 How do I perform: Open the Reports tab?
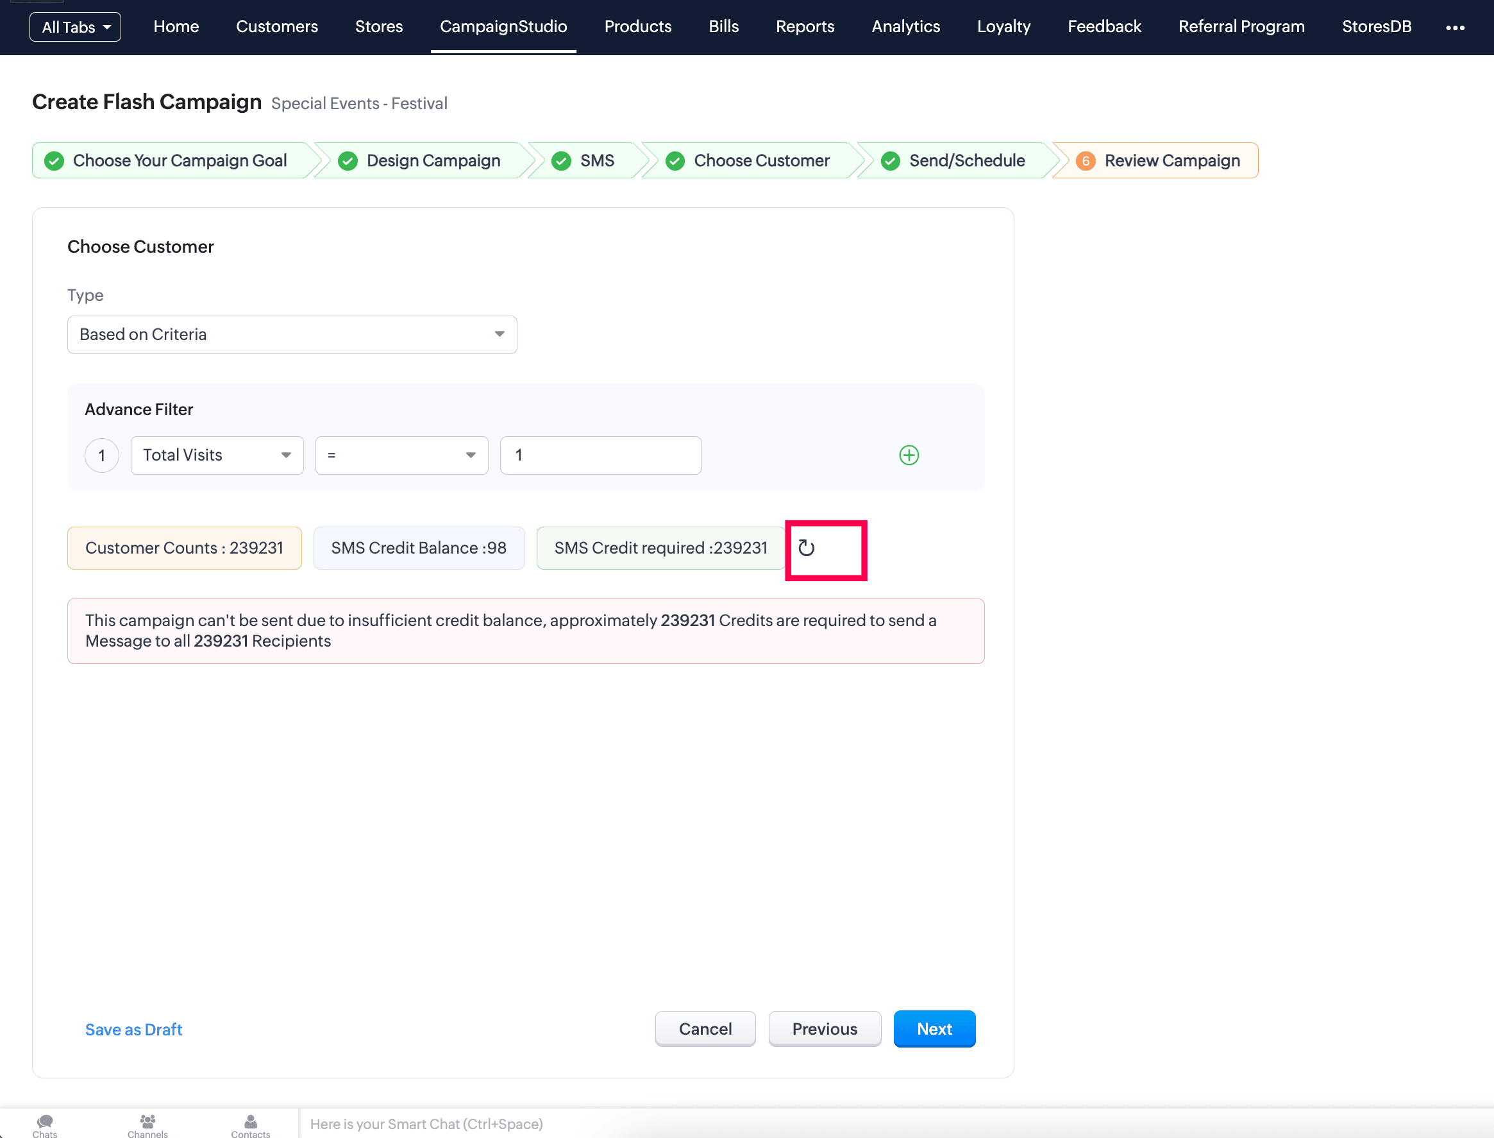(x=805, y=26)
